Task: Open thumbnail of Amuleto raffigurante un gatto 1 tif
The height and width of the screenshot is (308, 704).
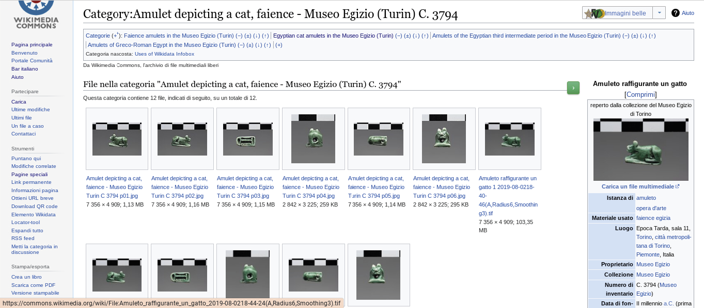Action: 509,139
